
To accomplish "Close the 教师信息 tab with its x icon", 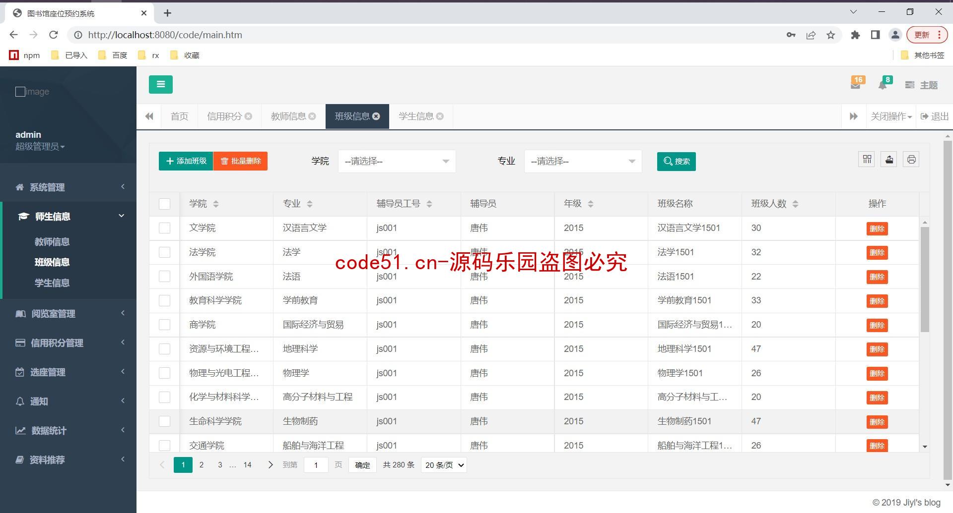I will (x=312, y=116).
